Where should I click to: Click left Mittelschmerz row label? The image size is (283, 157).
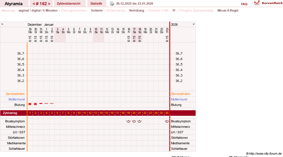(x=15, y=127)
